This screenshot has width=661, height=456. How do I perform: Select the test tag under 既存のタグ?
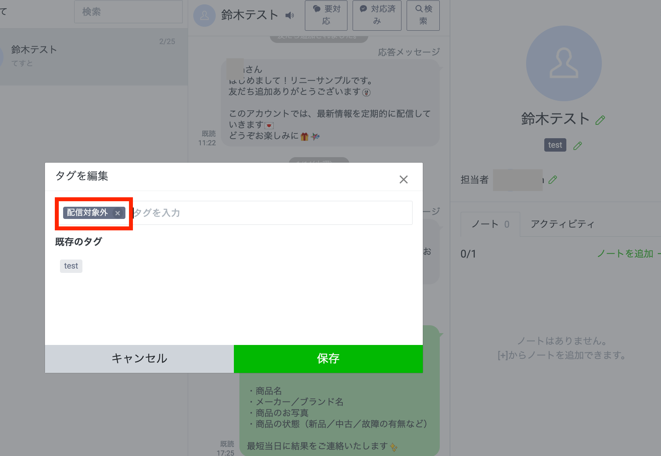71,266
